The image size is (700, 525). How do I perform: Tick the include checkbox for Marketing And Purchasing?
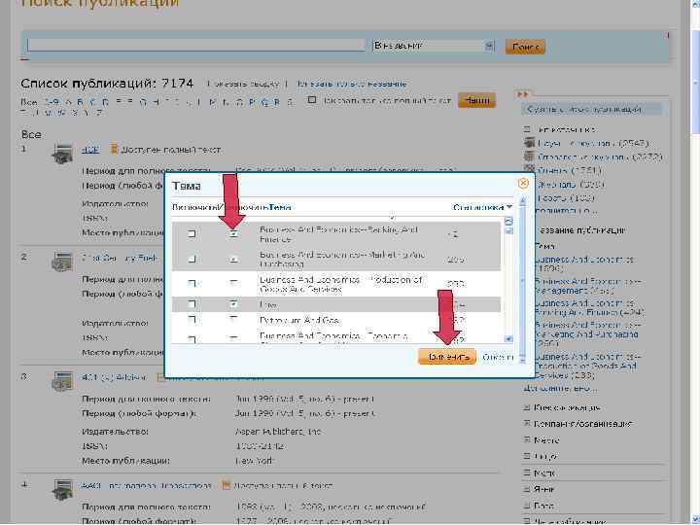[x=192, y=259]
